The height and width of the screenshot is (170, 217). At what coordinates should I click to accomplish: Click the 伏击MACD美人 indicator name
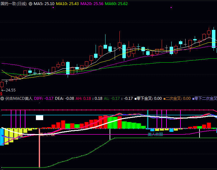(19, 99)
